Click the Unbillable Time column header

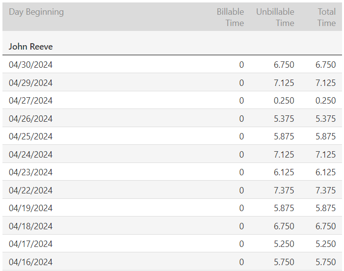click(x=275, y=17)
